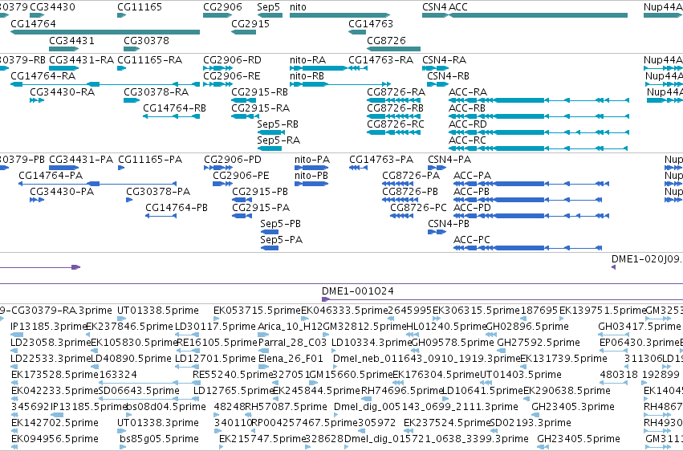
Task: Open transcript label Sep5-RA
Action: tap(278, 140)
